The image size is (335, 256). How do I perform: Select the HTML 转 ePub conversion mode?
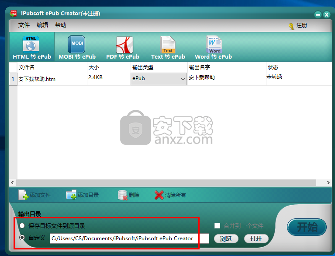coord(32,47)
